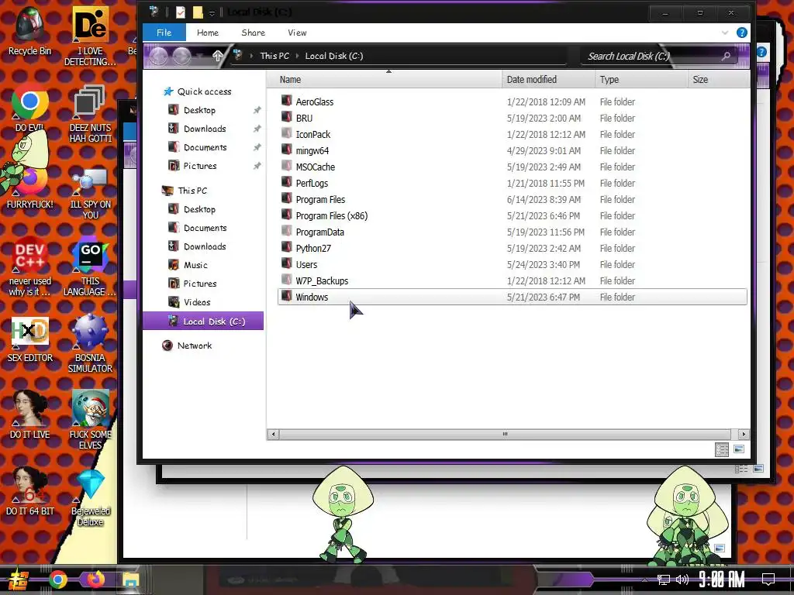Click the Search Local Disk (C:) field
Image resolution: width=794 pixels, height=595 pixels.
tap(658, 56)
